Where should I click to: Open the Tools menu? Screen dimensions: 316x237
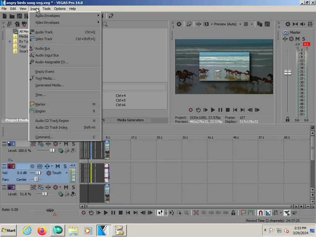coord(46,9)
